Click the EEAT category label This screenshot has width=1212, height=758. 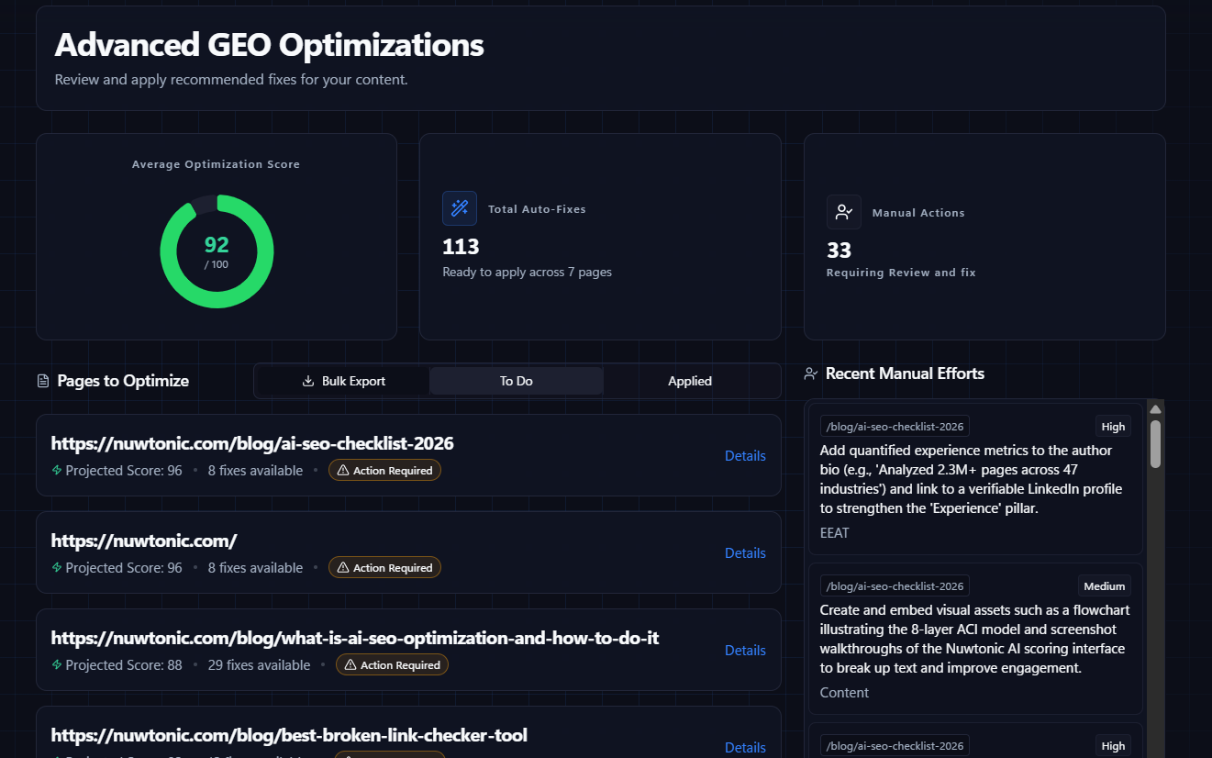click(x=835, y=532)
